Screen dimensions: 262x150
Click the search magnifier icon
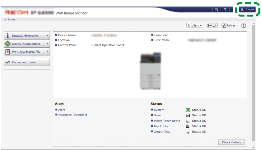click(x=216, y=9)
